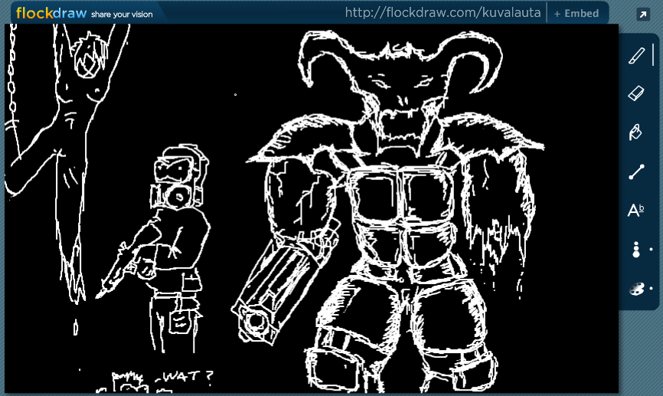
Task: Activate the Line tool
Action: pyautogui.click(x=636, y=172)
